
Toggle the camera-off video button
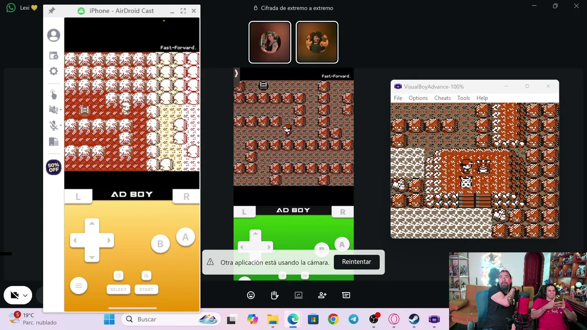pyautogui.click(x=14, y=296)
